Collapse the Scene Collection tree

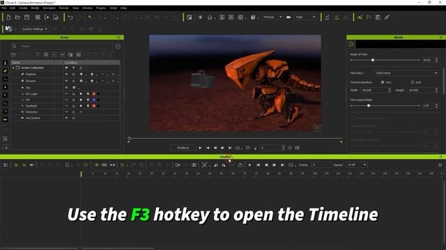[x=13, y=68]
